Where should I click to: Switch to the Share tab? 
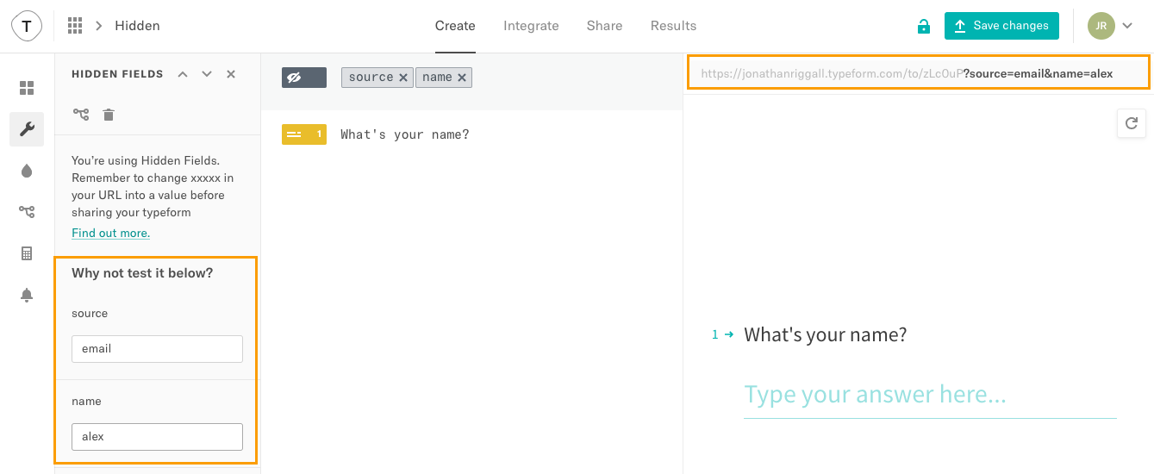(x=604, y=26)
